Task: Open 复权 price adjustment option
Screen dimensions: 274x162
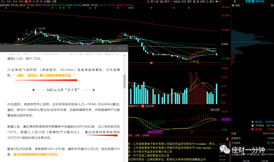Action: (190, 2)
